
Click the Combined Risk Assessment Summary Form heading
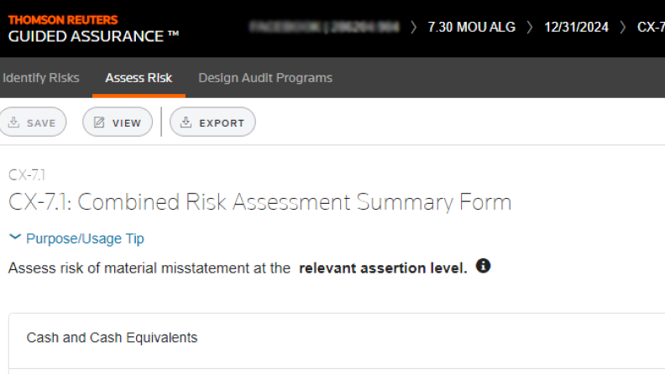click(x=259, y=202)
